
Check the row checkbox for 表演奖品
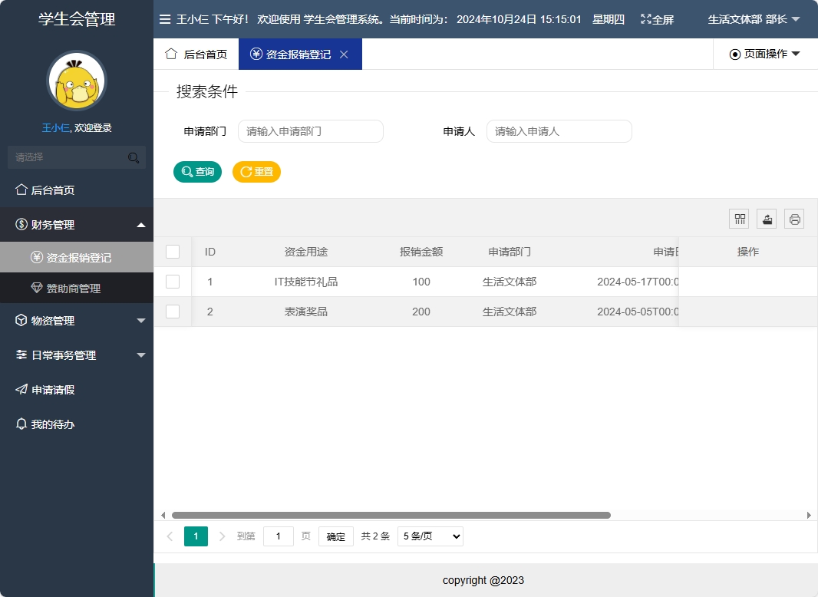pyautogui.click(x=173, y=312)
